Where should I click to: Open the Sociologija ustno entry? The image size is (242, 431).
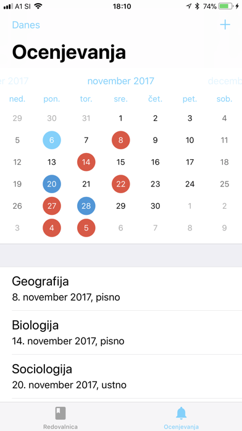click(121, 377)
